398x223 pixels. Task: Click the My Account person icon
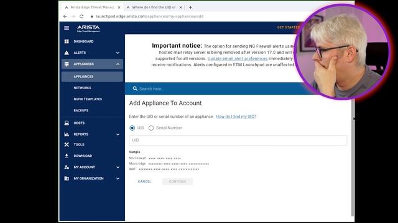67,167
